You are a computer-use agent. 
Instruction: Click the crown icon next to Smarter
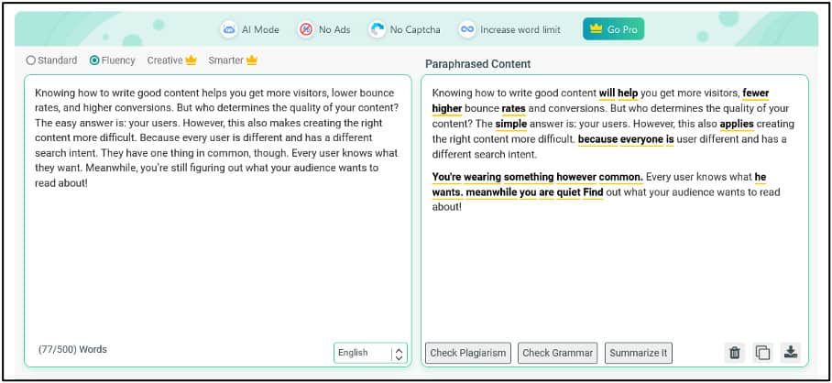coord(251,60)
